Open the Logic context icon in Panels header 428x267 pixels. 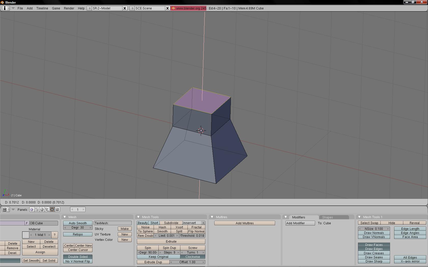coord(32,210)
